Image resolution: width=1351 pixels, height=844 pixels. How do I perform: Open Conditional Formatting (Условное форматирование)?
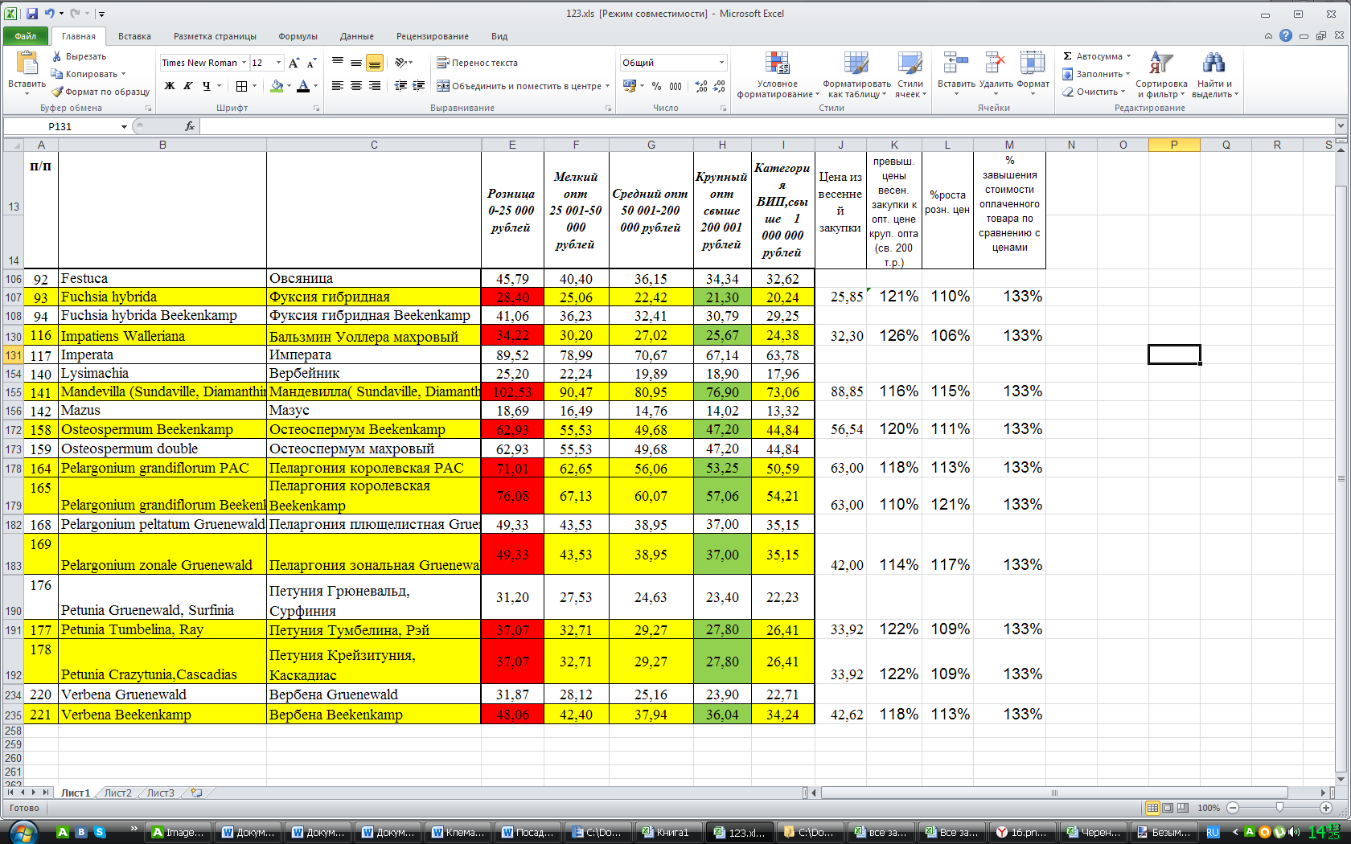(778, 75)
